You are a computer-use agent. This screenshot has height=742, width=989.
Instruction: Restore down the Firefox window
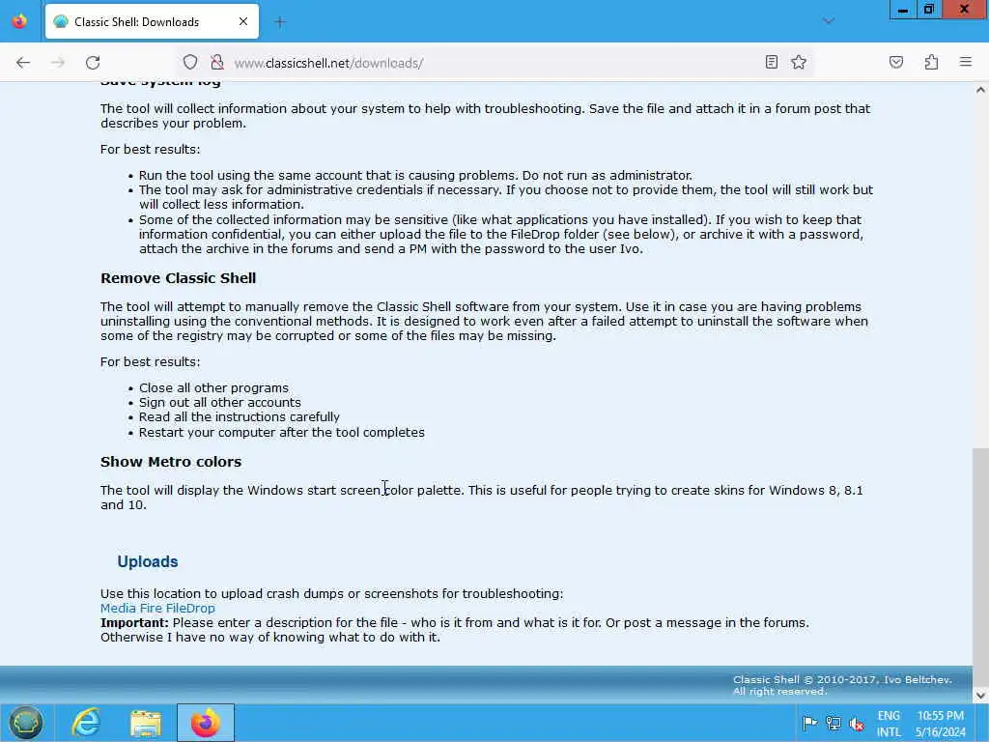928,10
